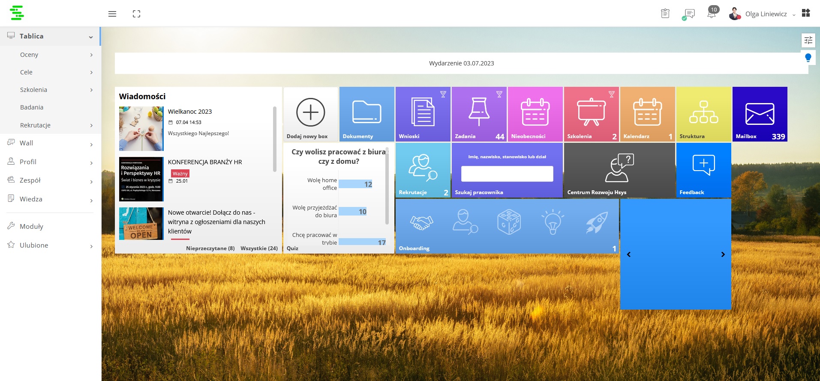Select the Wolę home office poll bar
This screenshot has height=381, width=820.
pyautogui.click(x=355, y=184)
